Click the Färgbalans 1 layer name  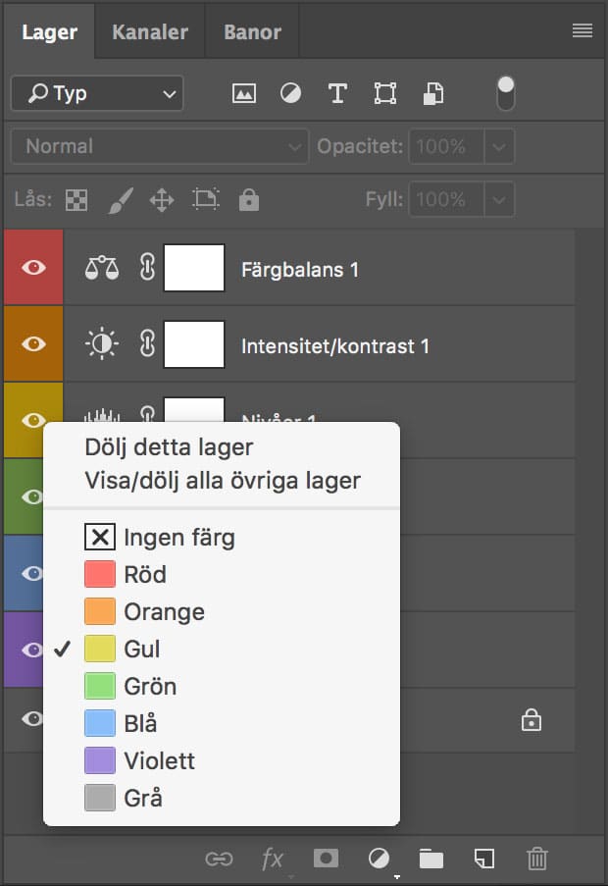(300, 270)
